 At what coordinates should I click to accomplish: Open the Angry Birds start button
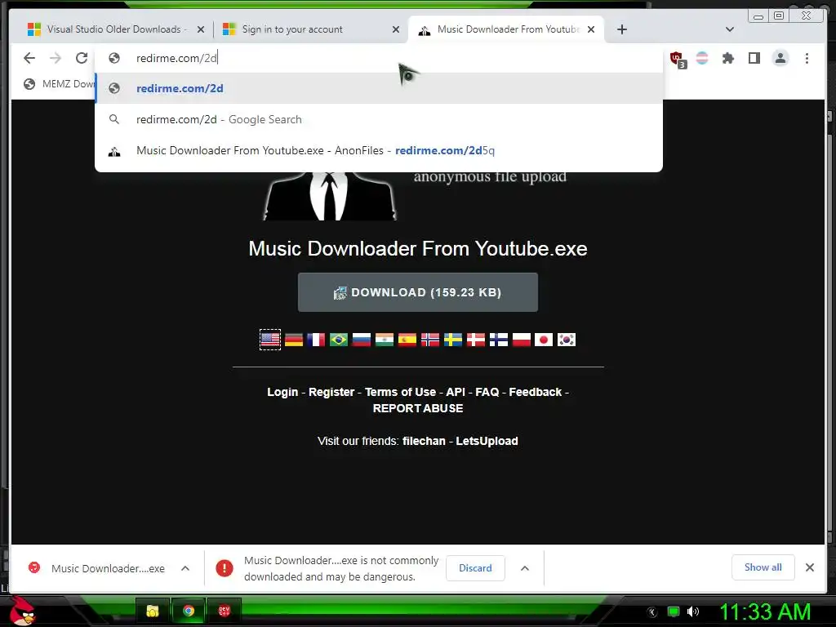click(x=21, y=611)
